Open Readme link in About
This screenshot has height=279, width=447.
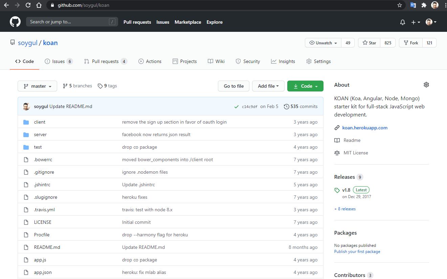tap(348, 140)
